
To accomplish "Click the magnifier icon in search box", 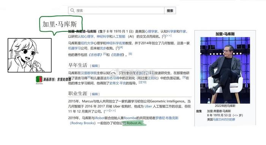I will [73, 10].
